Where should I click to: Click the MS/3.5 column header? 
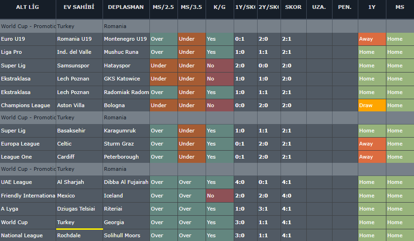click(x=192, y=9)
